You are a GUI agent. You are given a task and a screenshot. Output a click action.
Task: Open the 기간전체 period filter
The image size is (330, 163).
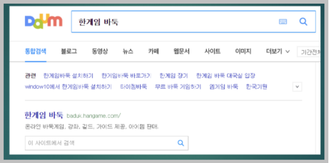tap(309, 52)
